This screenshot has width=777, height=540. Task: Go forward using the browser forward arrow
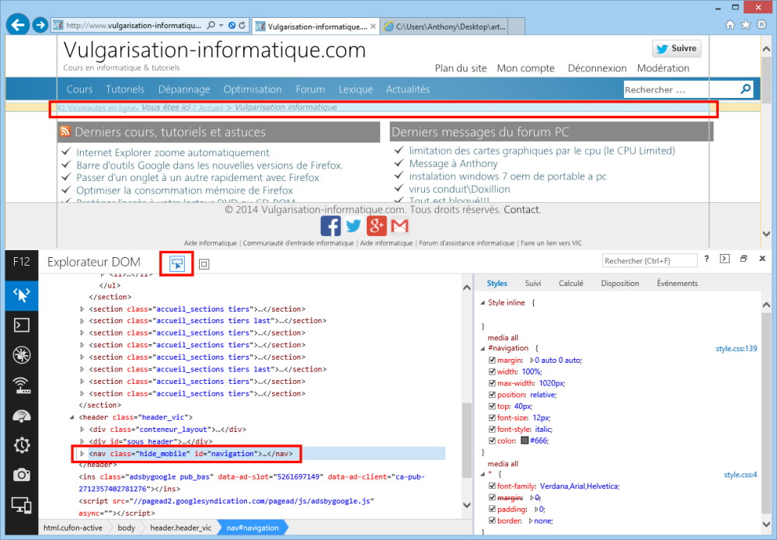[40, 25]
